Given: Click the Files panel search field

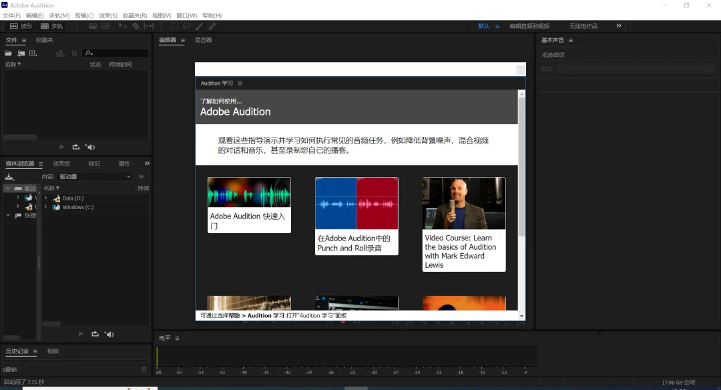Looking at the screenshot, I should pyautogui.click(x=115, y=53).
